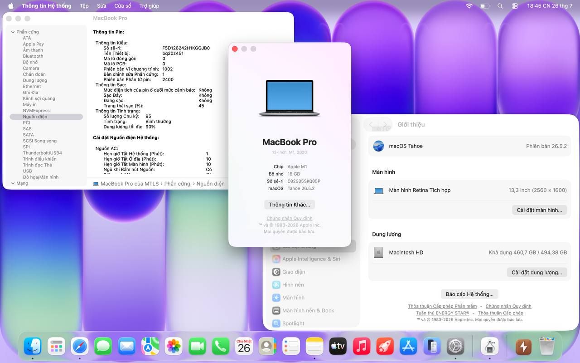Open the Launchpad apps grid in the Dock

pos(57,347)
